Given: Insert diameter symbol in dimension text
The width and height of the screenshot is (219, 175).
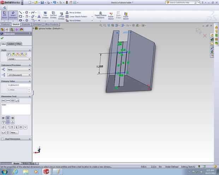Looking at the screenshot, I should (3, 127).
